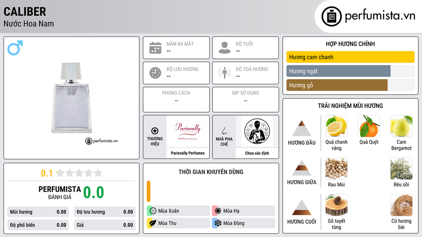Click the orange recommended time bar
This screenshot has height=237, width=422.
[x=148, y=191]
